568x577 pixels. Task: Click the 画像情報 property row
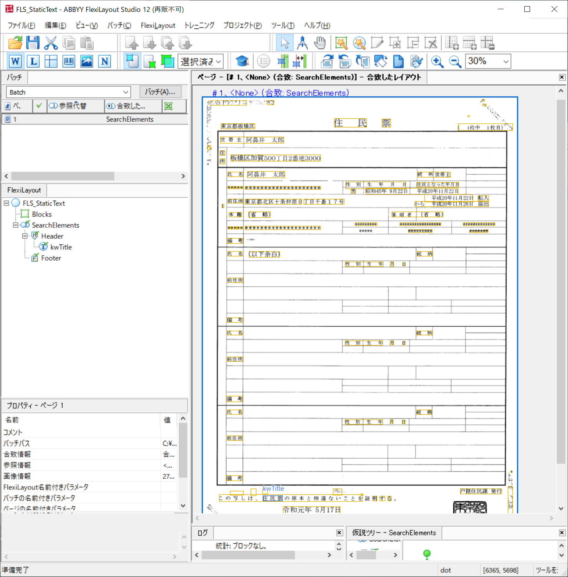click(x=90, y=476)
